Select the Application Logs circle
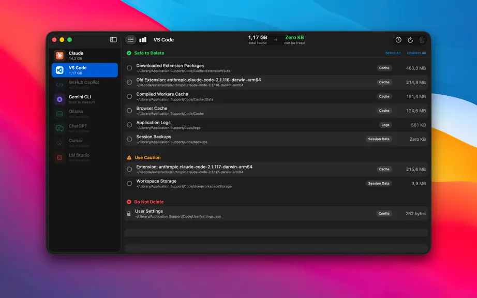This screenshot has height=298, width=477. 129,125
